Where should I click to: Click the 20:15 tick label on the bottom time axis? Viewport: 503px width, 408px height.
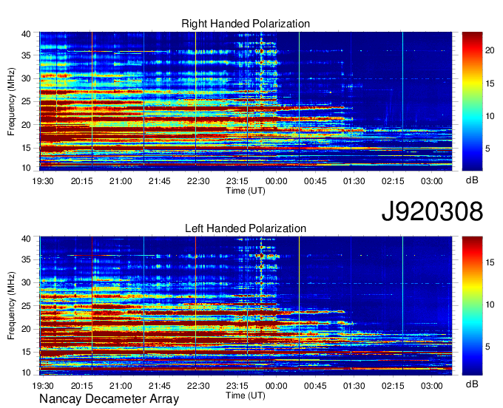tap(81, 386)
